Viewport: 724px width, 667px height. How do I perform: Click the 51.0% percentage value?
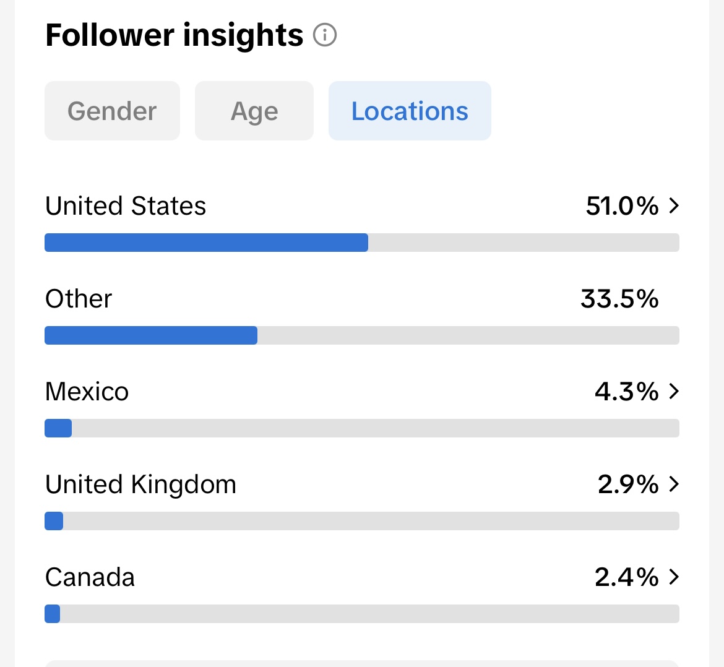tap(622, 206)
